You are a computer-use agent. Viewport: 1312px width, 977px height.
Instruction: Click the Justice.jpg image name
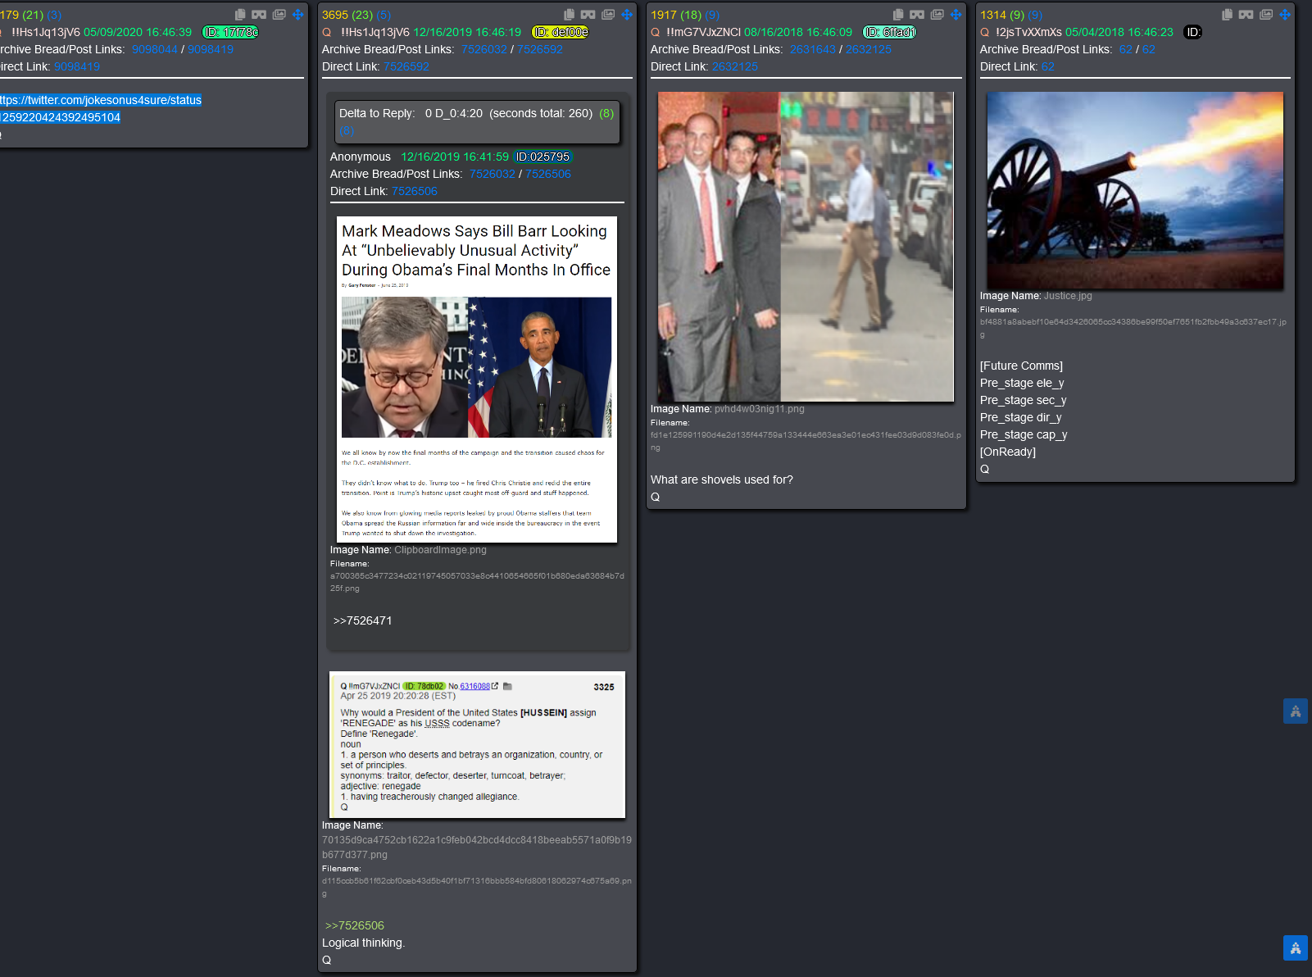click(x=1068, y=296)
